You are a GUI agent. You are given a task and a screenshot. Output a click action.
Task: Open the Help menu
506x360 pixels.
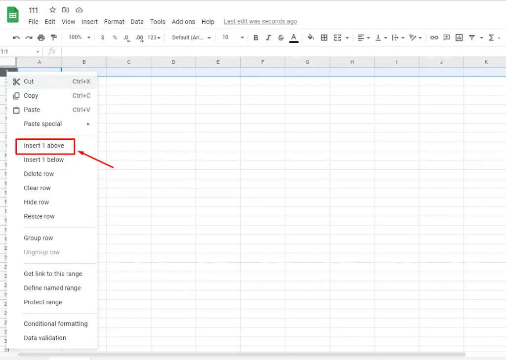pos(208,22)
